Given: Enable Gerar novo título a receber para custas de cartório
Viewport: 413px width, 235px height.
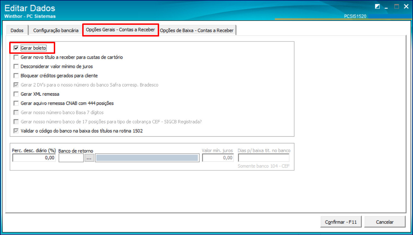Looking at the screenshot, I should click(16, 57).
